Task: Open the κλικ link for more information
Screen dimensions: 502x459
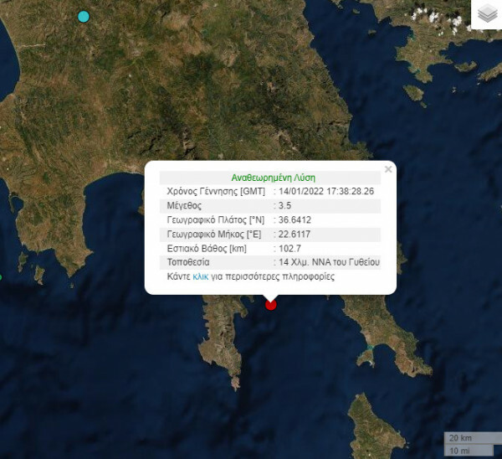Action: tap(200, 276)
